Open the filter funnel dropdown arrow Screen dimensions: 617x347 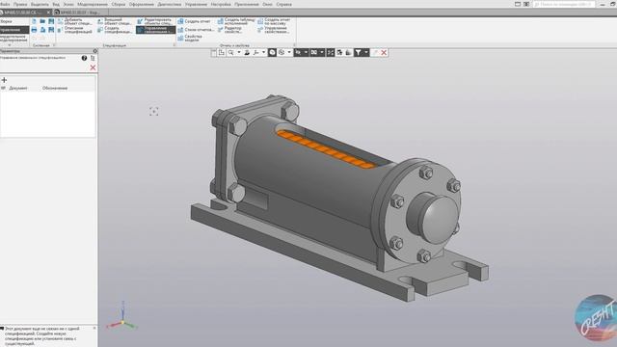point(366,53)
